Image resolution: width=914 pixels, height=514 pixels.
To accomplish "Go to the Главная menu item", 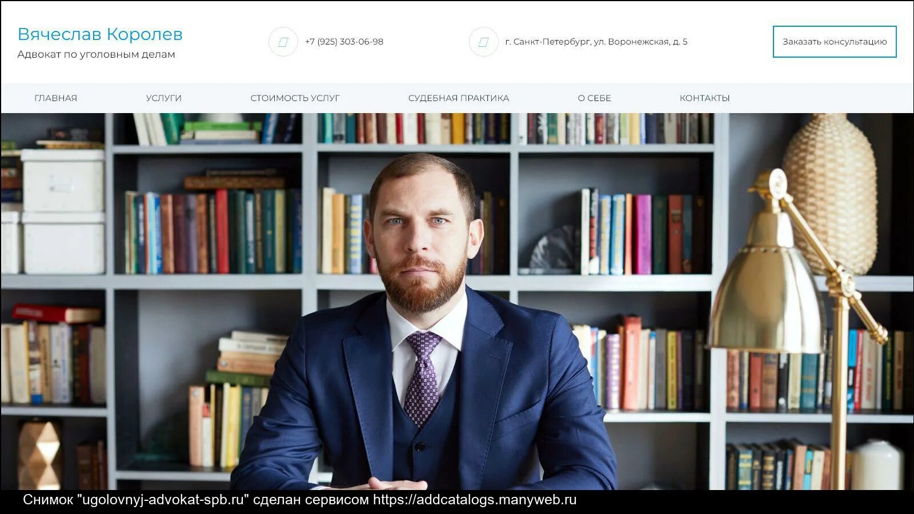I will pyautogui.click(x=55, y=98).
